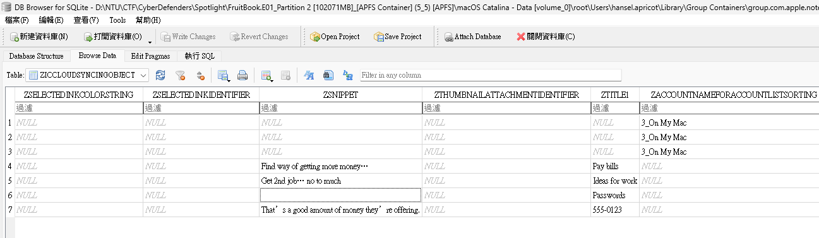Select '3_On My Mac' cell in row 2
The width and height of the screenshot is (819, 238).
[x=729, y=138]
